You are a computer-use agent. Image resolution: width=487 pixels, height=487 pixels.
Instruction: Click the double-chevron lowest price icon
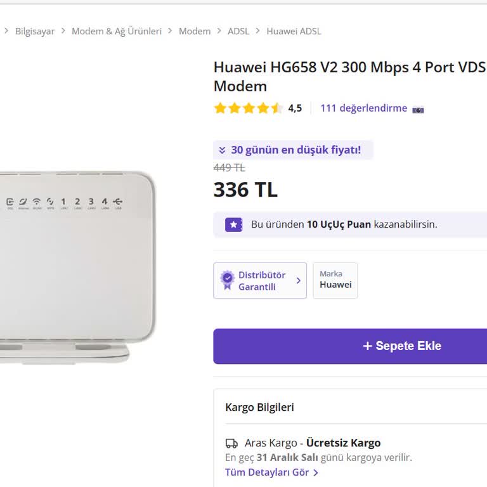[x=222, y=150]
